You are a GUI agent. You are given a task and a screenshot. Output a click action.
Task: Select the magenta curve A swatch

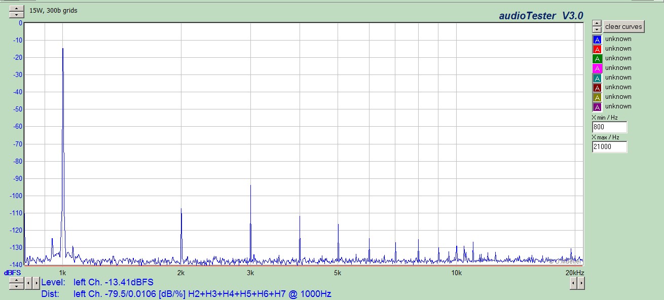(597, 68)
